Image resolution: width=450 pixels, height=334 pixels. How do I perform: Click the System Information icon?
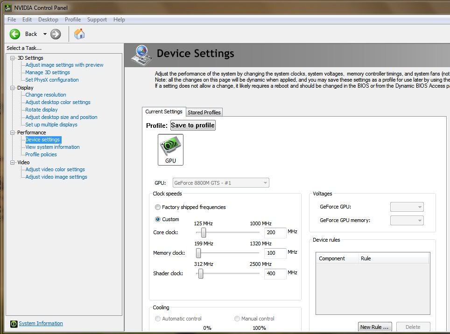tap(14, 324)
